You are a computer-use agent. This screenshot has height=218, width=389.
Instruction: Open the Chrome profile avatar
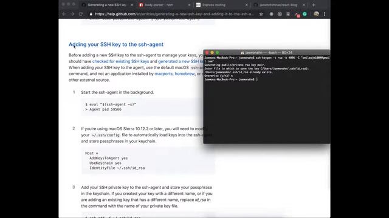coord(316,14)
